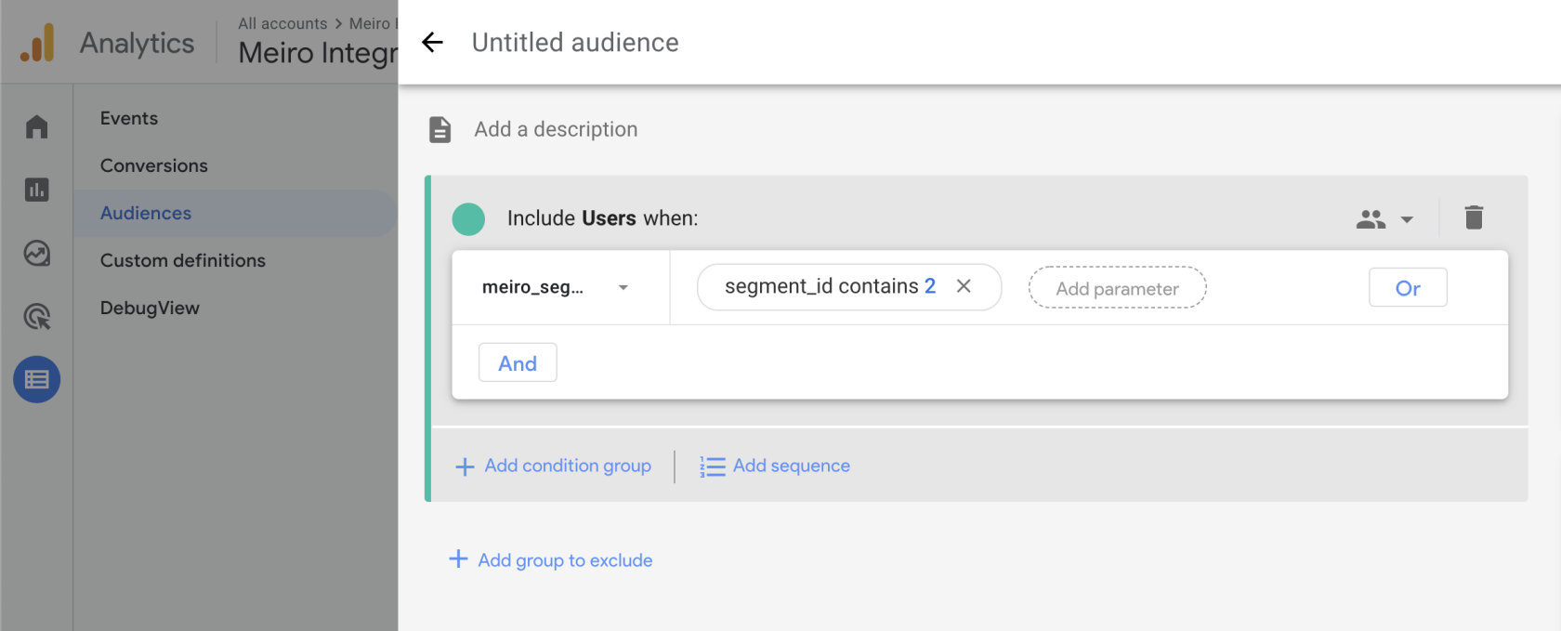1561x631 pixels.
Task: Open Conversions in the side menu
Action: (x=154, y=165)
